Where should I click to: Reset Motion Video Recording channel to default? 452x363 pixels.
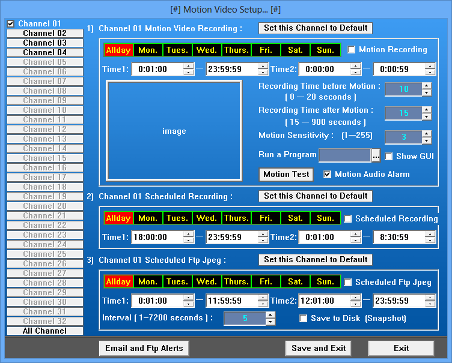click(x=316, y=28)
